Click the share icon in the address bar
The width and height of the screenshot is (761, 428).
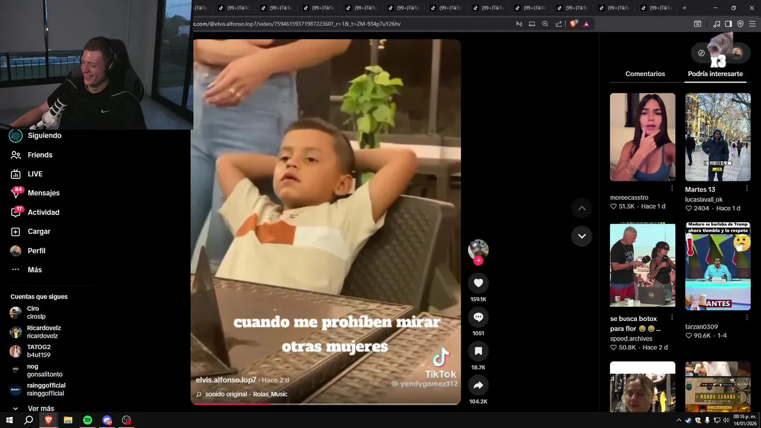click(559, 24)
